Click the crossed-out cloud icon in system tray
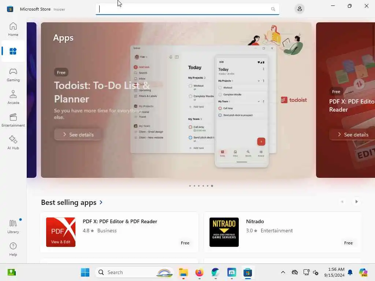375x281 pixels. [x=295, y=272]
